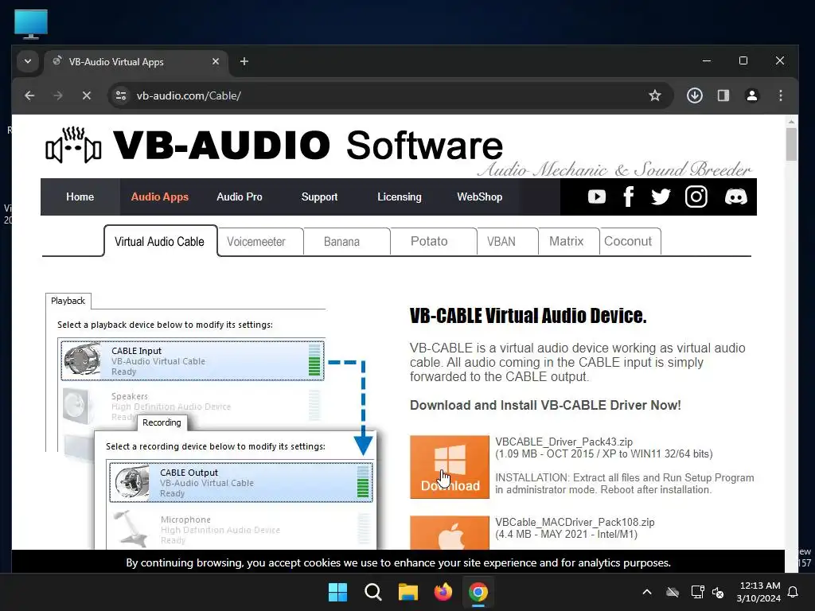Viewport: 815px width, 611px height.
Task: Click the Apple Mac driver download button
Action: [x=450, y=532]
